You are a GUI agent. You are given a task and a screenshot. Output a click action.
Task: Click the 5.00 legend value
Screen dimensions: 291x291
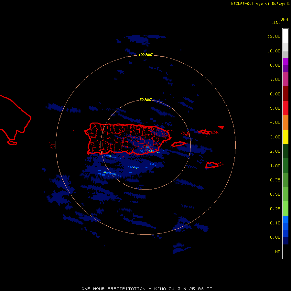point(275,108)
